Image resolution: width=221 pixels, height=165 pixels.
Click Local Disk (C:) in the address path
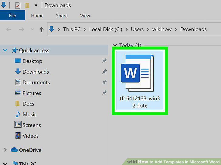click(106, 29)
